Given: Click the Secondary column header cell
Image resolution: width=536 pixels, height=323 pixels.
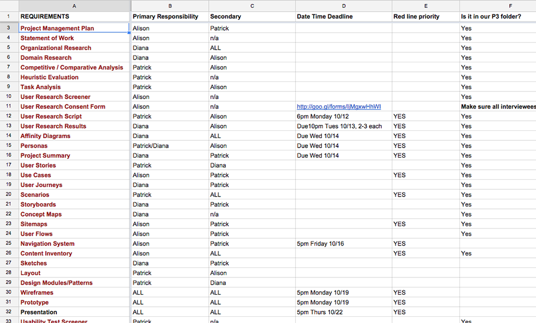Looking at the screenshot, I should pos(252,16).
